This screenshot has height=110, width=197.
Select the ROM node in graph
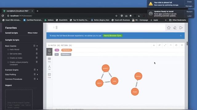coord(135,92)
